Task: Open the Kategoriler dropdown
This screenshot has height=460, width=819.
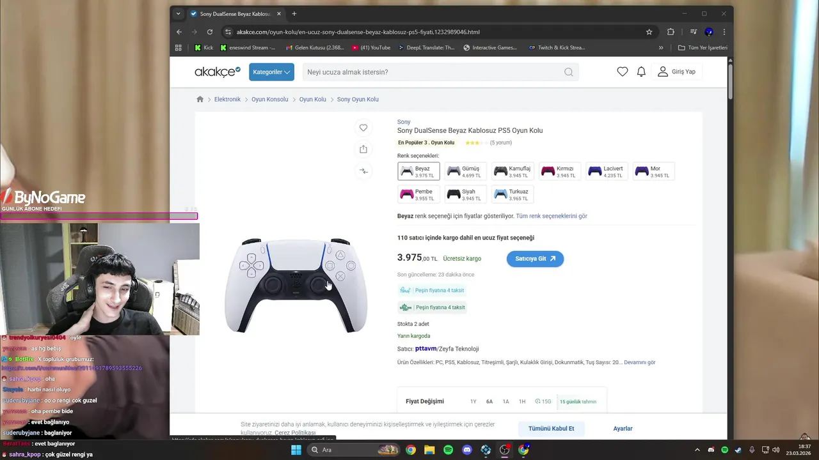Action: pyautogui.click(x=271, y=72)
